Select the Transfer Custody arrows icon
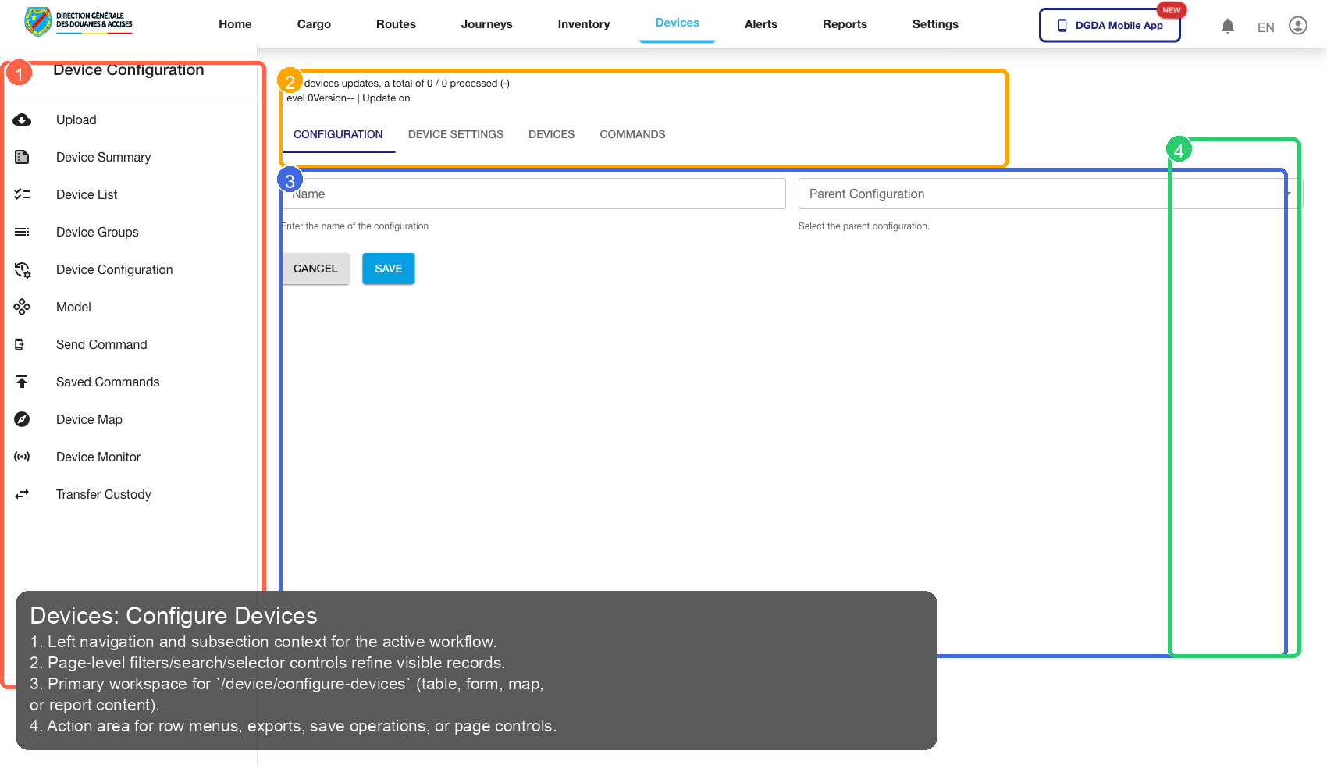Image resolution: width=1327 pixels, height=765 pixels. click(22, 494)
